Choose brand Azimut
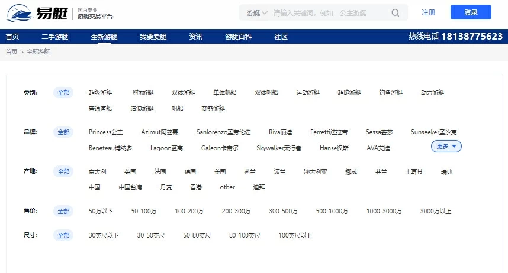 point(160,132)
